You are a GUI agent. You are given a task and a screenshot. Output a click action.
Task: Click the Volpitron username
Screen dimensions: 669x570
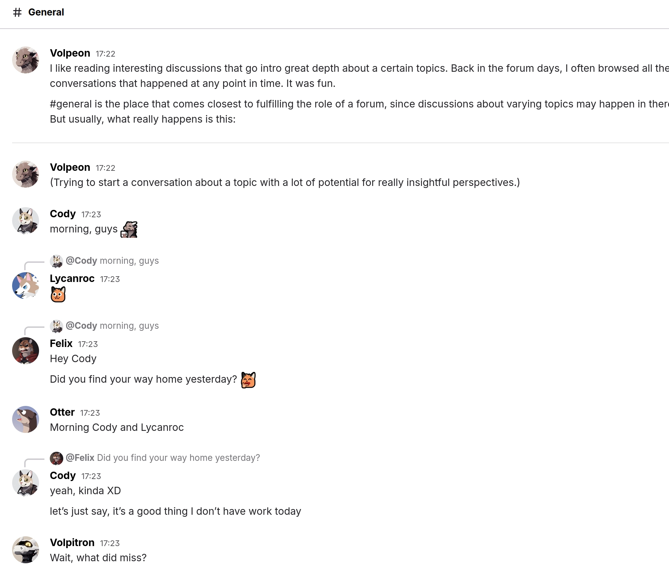tap(72, 543)
